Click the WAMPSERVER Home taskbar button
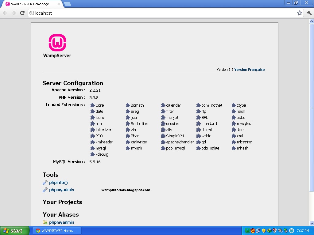Image resolution: width=314 pixels, height=235 pixels. 57,231
